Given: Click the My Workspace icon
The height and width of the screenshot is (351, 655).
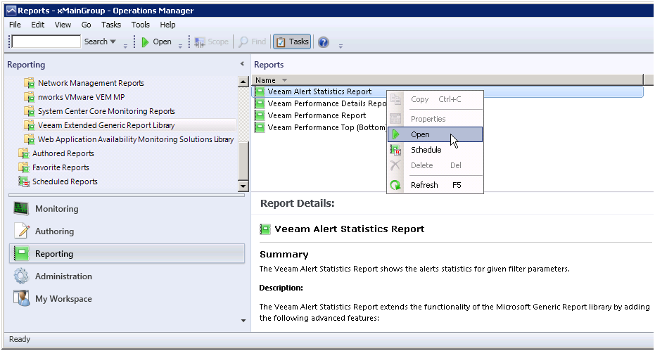Looking at the screenshot, I should pos(21,299).
